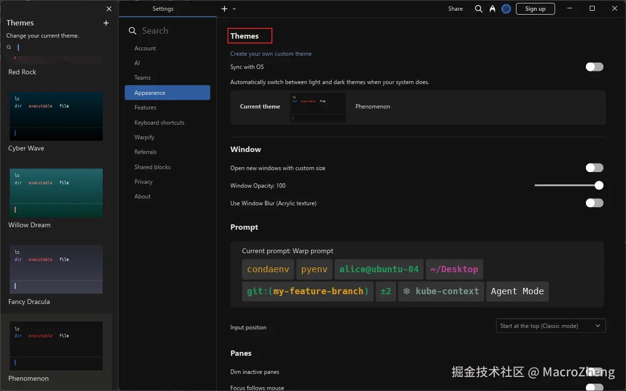Click Share in the title bar

[x=455, y=9]
